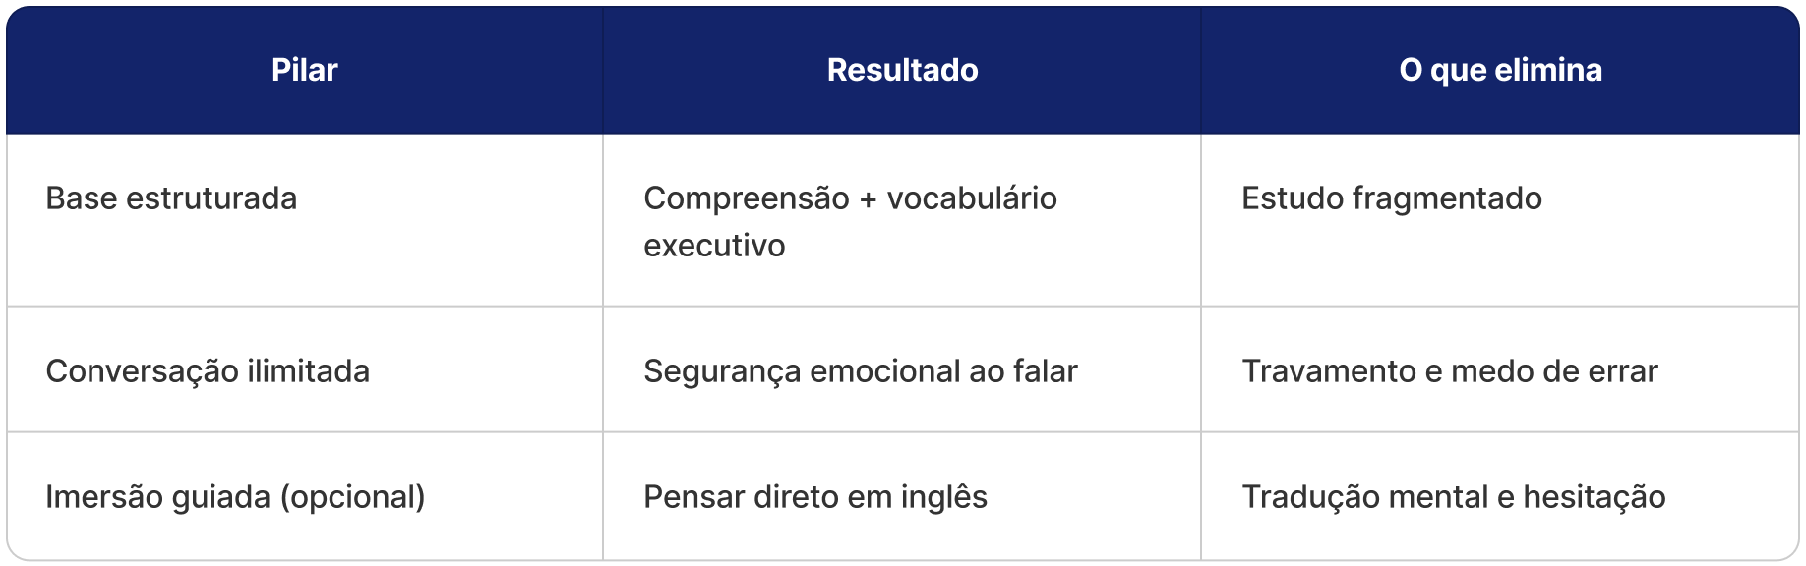Select the 'Imersão guiada' text
The height and width of the screenshot is (566, 1806).
click(x=158, y=497)
